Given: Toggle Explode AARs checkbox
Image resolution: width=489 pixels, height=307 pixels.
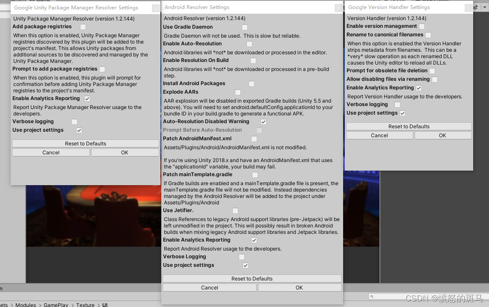Looking at the screenshot, I should click(x=238, y=92).
